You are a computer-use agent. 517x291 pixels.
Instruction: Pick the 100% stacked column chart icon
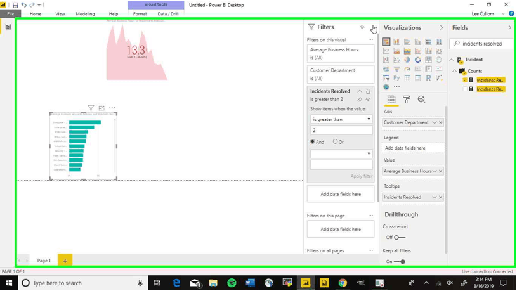click(439, 42)
